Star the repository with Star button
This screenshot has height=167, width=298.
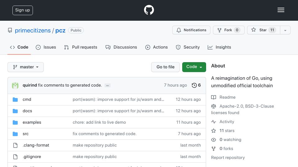(264, 30)
